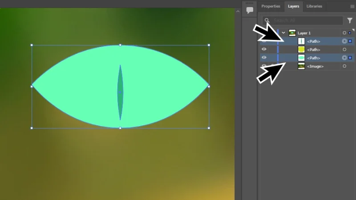Click selection indicator square of top Path

pyautogui.click(x=350, y=41)
